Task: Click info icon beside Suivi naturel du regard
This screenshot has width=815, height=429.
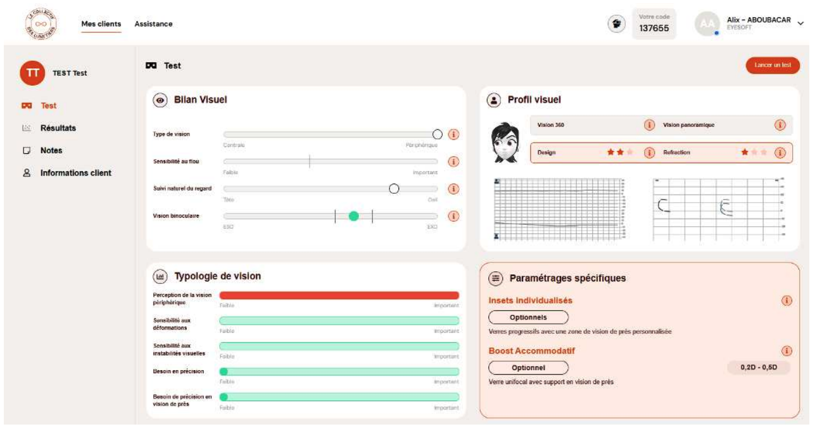Action: [x=453, y=189]
